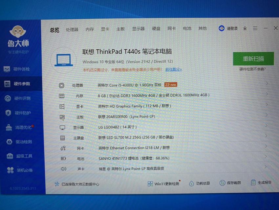Open 驱动检测 sidebar section

(19, 142)
